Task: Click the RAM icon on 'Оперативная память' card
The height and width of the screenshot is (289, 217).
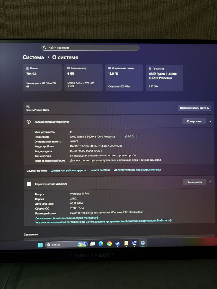Action: pyautogui.click(x=109, y=68)
